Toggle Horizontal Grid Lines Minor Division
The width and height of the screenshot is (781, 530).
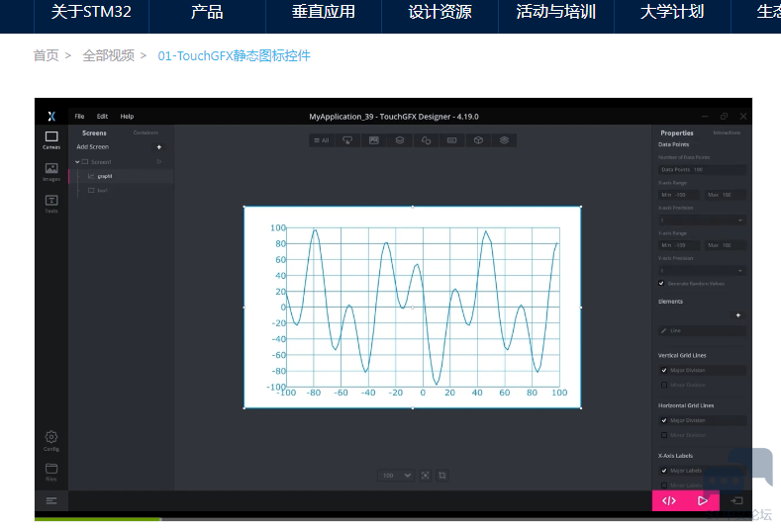click(664, 435)
